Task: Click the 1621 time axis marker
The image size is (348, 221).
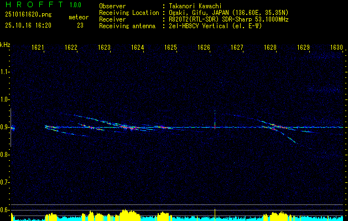Action: (38, 48)
